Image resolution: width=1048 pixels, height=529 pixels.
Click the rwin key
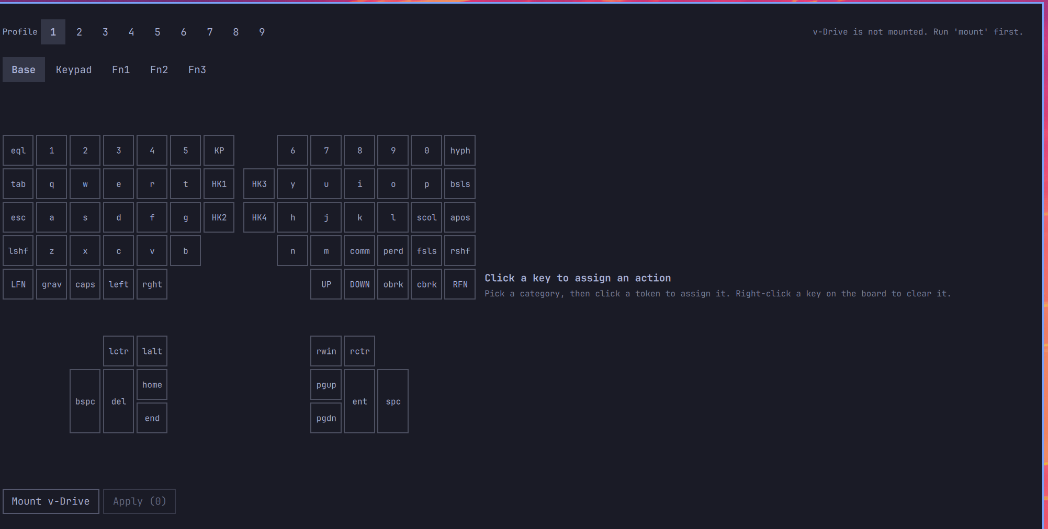[x=326, y=351]
